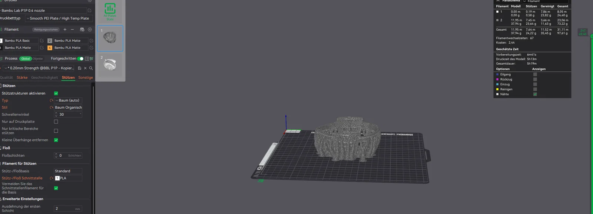Select the Stützen tab
Screen dimensions: 593x214
(68, 78)
